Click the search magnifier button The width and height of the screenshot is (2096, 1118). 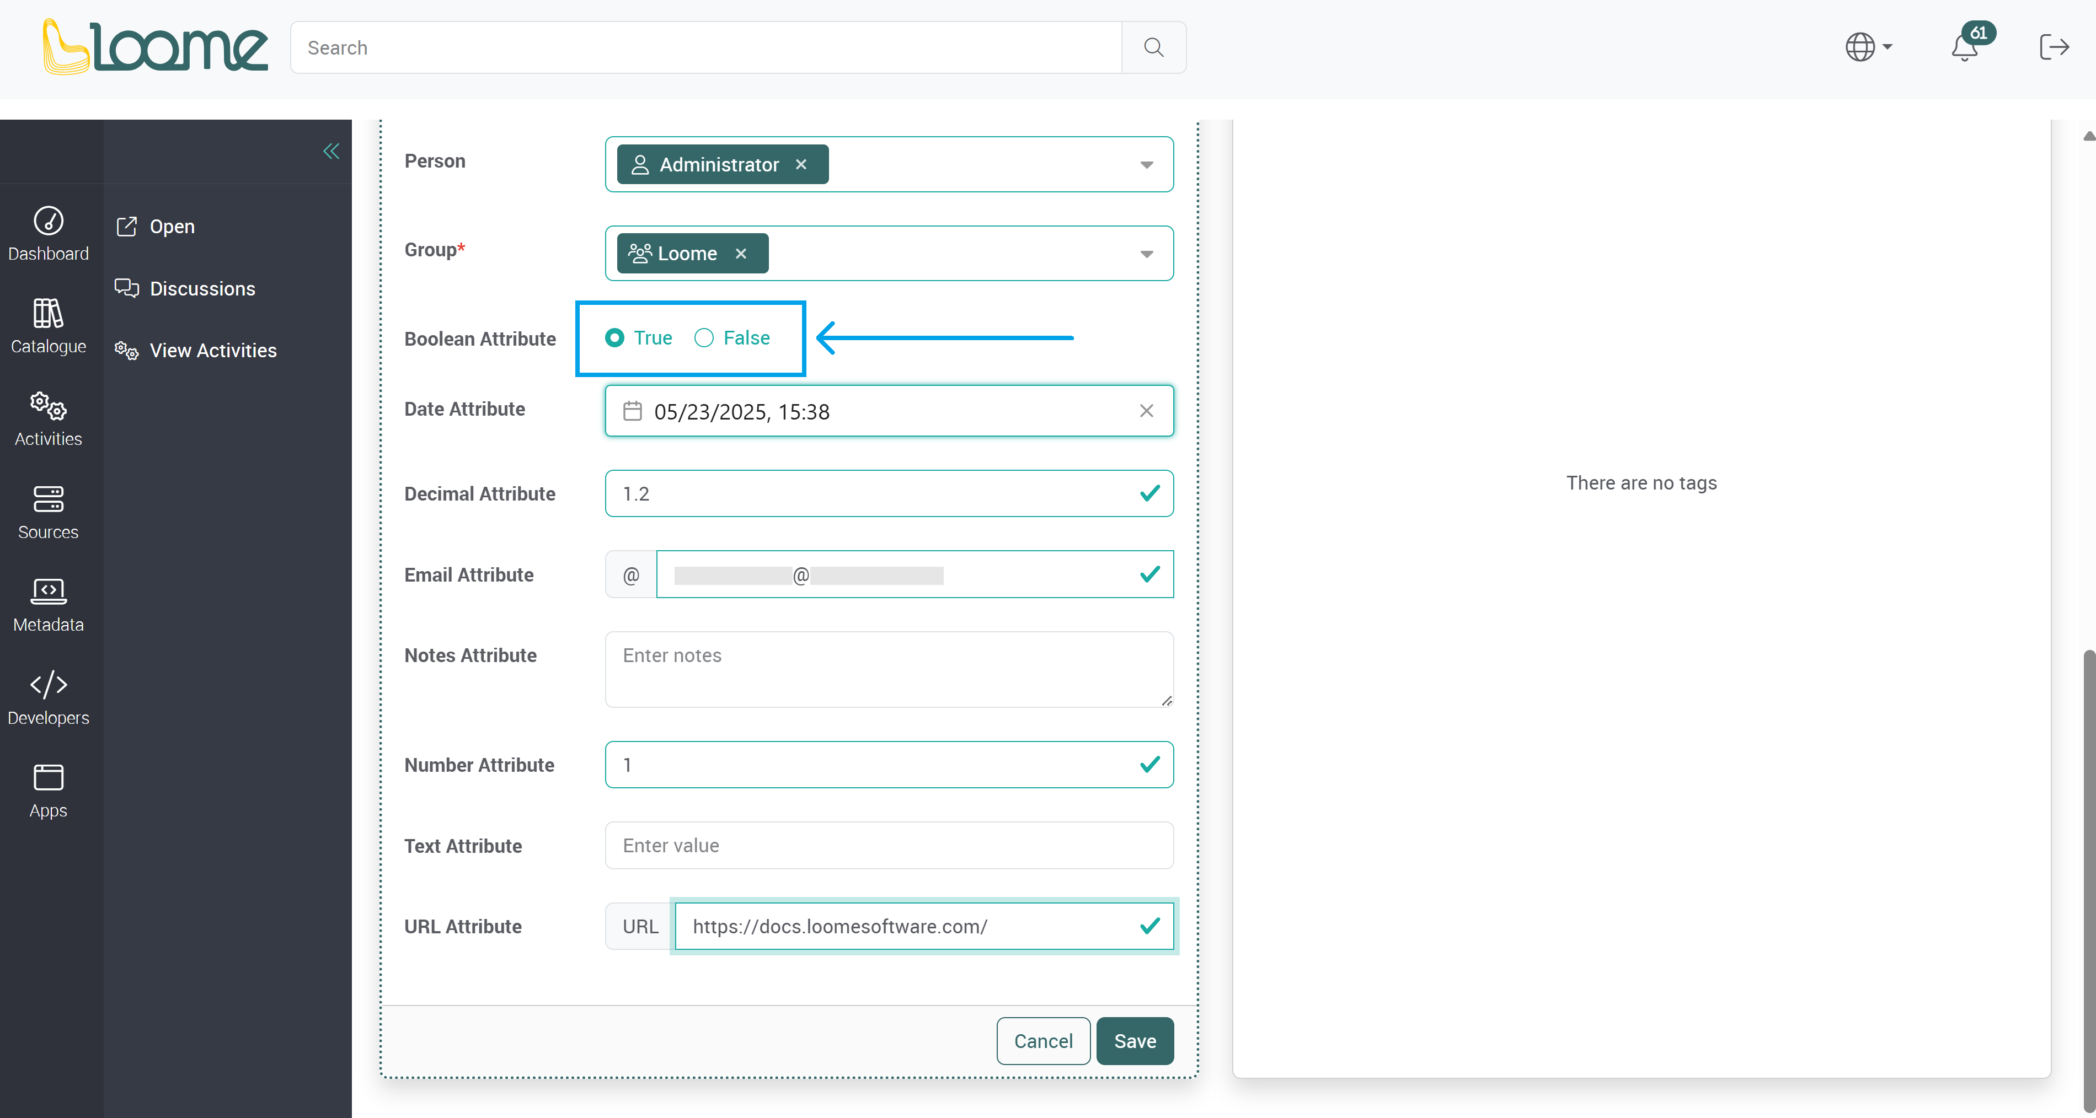tap(1153, 47)
